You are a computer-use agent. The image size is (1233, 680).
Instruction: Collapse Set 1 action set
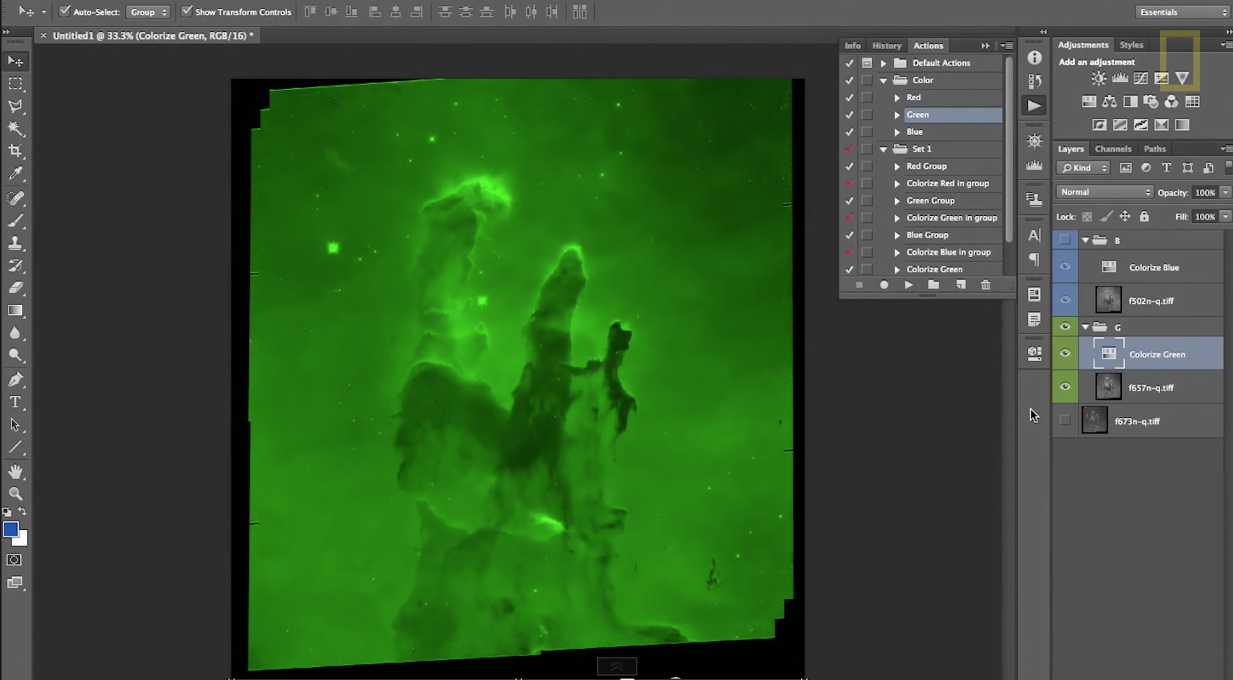pyautogui.click(x=883, y=149)
